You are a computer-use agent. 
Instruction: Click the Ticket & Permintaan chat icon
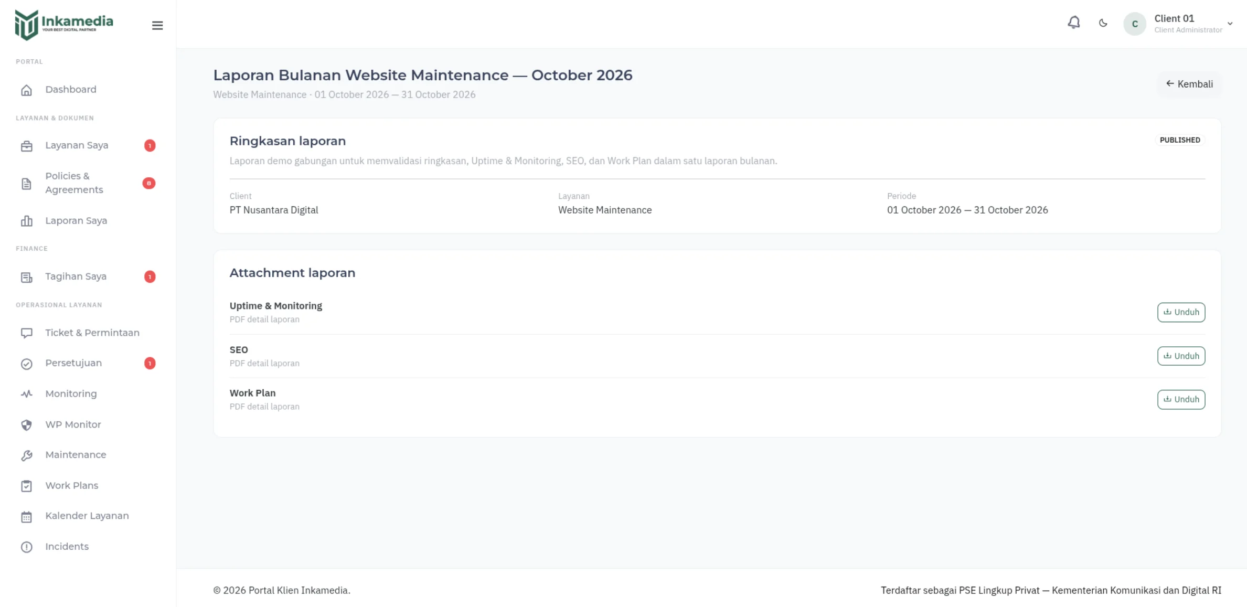26,333
